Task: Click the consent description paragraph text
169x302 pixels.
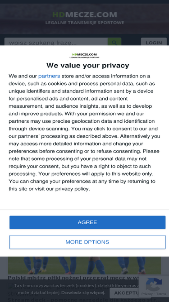Action: [85, 132]
